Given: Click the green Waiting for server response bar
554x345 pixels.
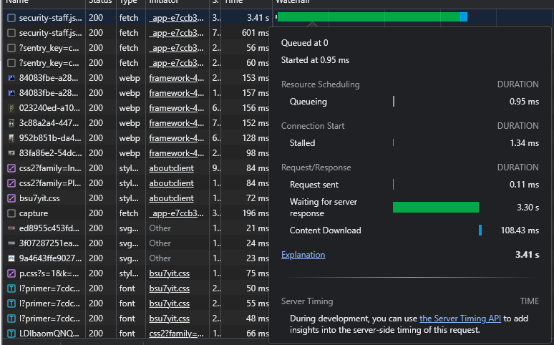Looking at the screenshot, I should (x=435, y=208).
